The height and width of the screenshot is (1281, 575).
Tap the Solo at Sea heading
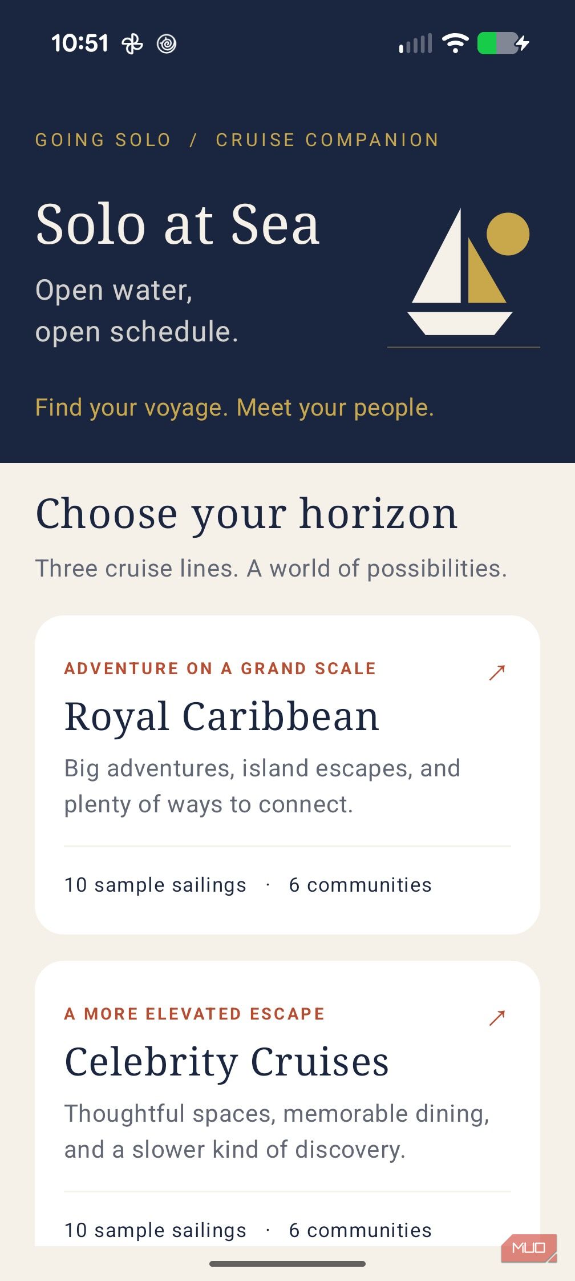177,224
